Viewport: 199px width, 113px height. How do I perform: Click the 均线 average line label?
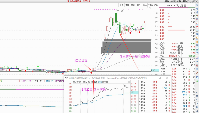pyautogui.click(x=99, y=82)
